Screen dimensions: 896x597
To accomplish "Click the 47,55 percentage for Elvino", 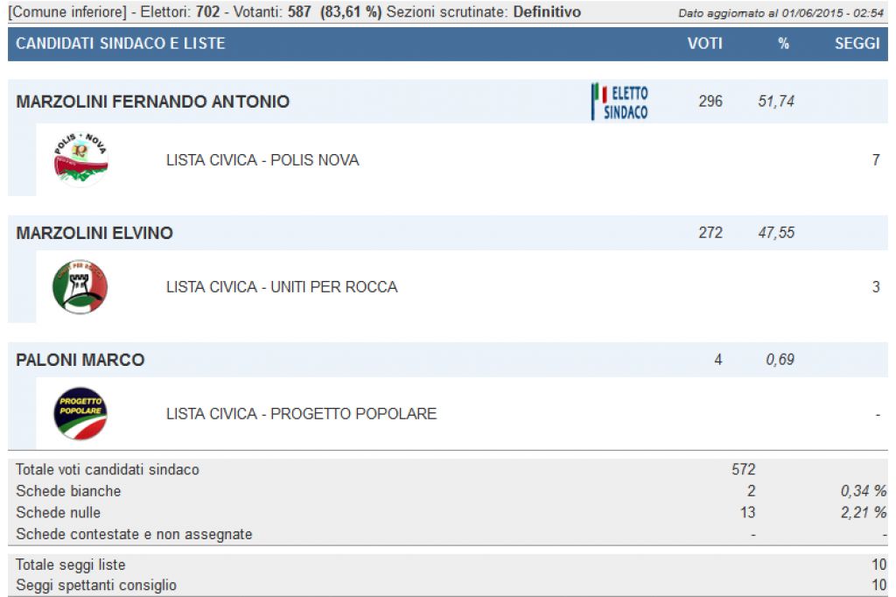I will point(776,233).
